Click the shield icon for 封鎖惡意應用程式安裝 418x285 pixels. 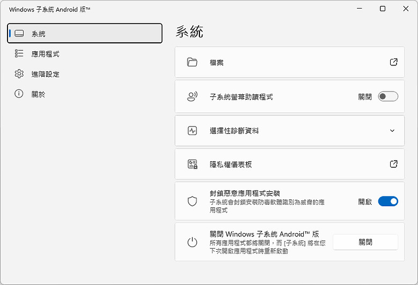[x=192, y=201]
